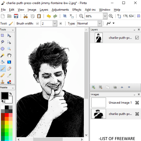Select the Clone Stamp tool
Viewport: 141px width, 141px height.
pos(3,82)
